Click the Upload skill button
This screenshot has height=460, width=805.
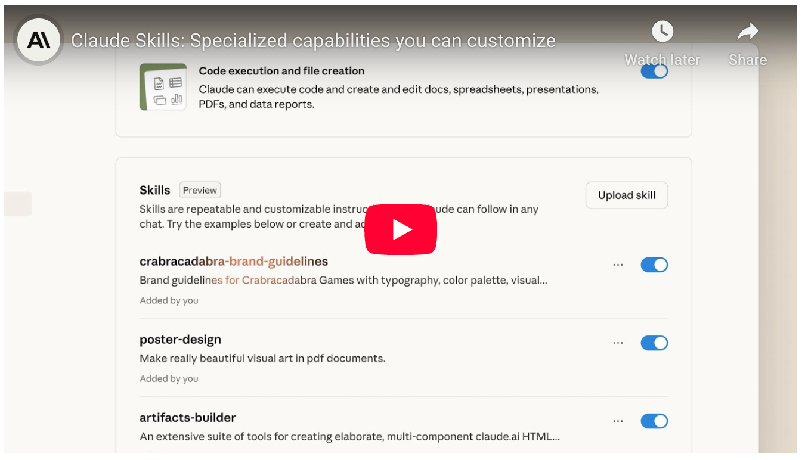tap(626, 195)
